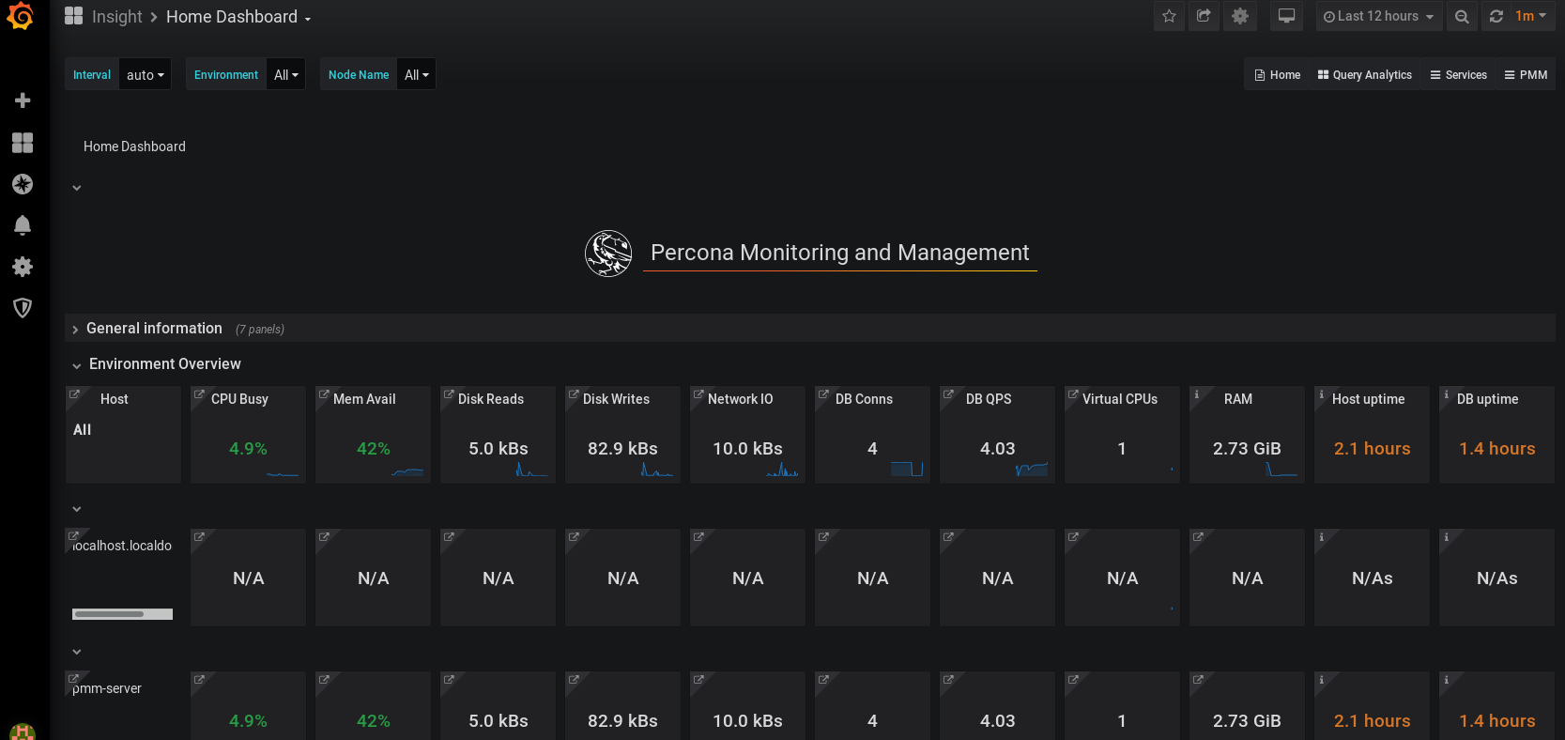Cycle view mode with monitor icon

pos(1286,16)
